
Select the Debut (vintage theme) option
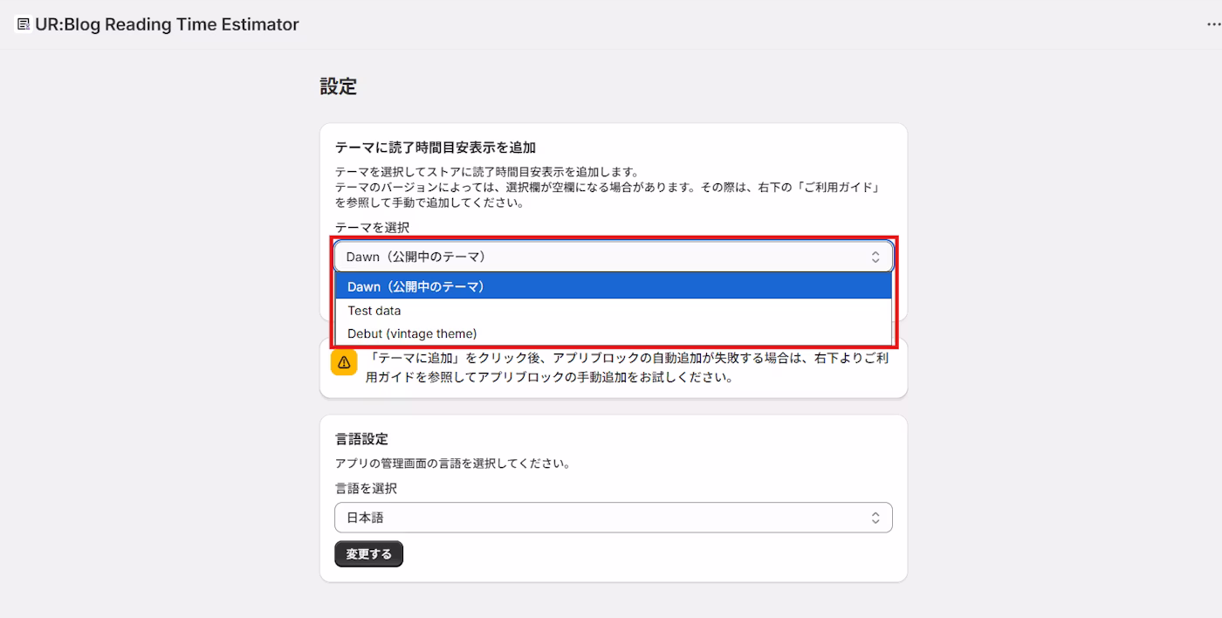[x=412, y=333]
